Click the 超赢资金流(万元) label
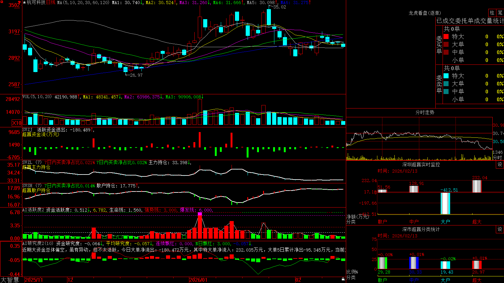Viewport: 504px width, 283px height. 41,134
